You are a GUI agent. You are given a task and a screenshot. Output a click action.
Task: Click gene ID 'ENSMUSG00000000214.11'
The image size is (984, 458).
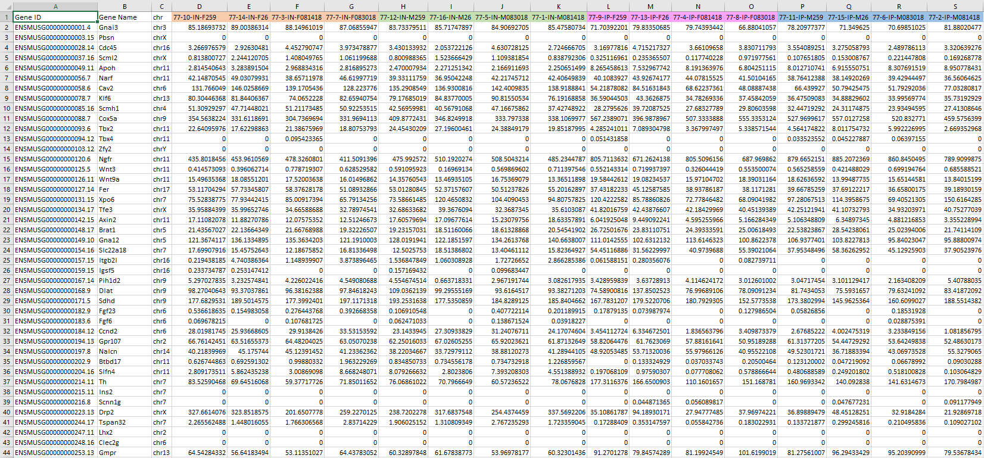(x=55, y=382)
